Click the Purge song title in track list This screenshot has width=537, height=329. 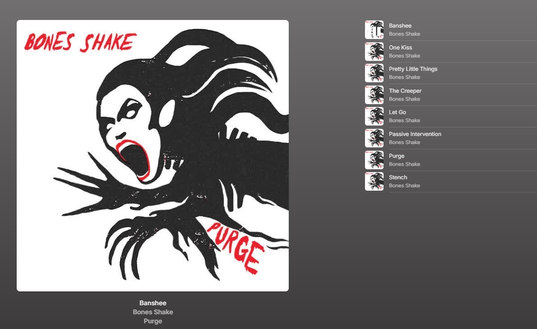[x=396, y=156]
